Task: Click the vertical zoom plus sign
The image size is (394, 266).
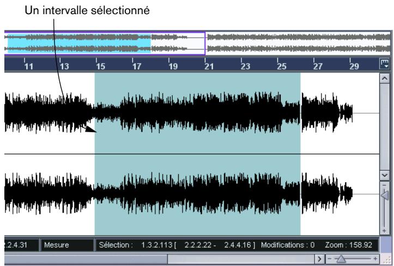Action: [x=384, y=231]
